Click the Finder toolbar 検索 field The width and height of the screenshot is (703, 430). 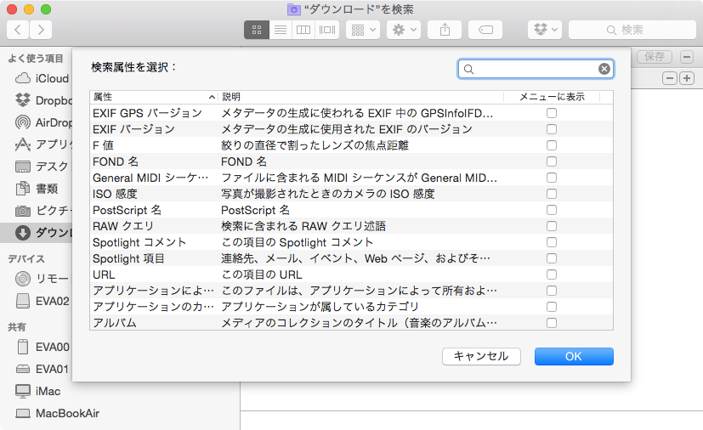pos(632,30)
